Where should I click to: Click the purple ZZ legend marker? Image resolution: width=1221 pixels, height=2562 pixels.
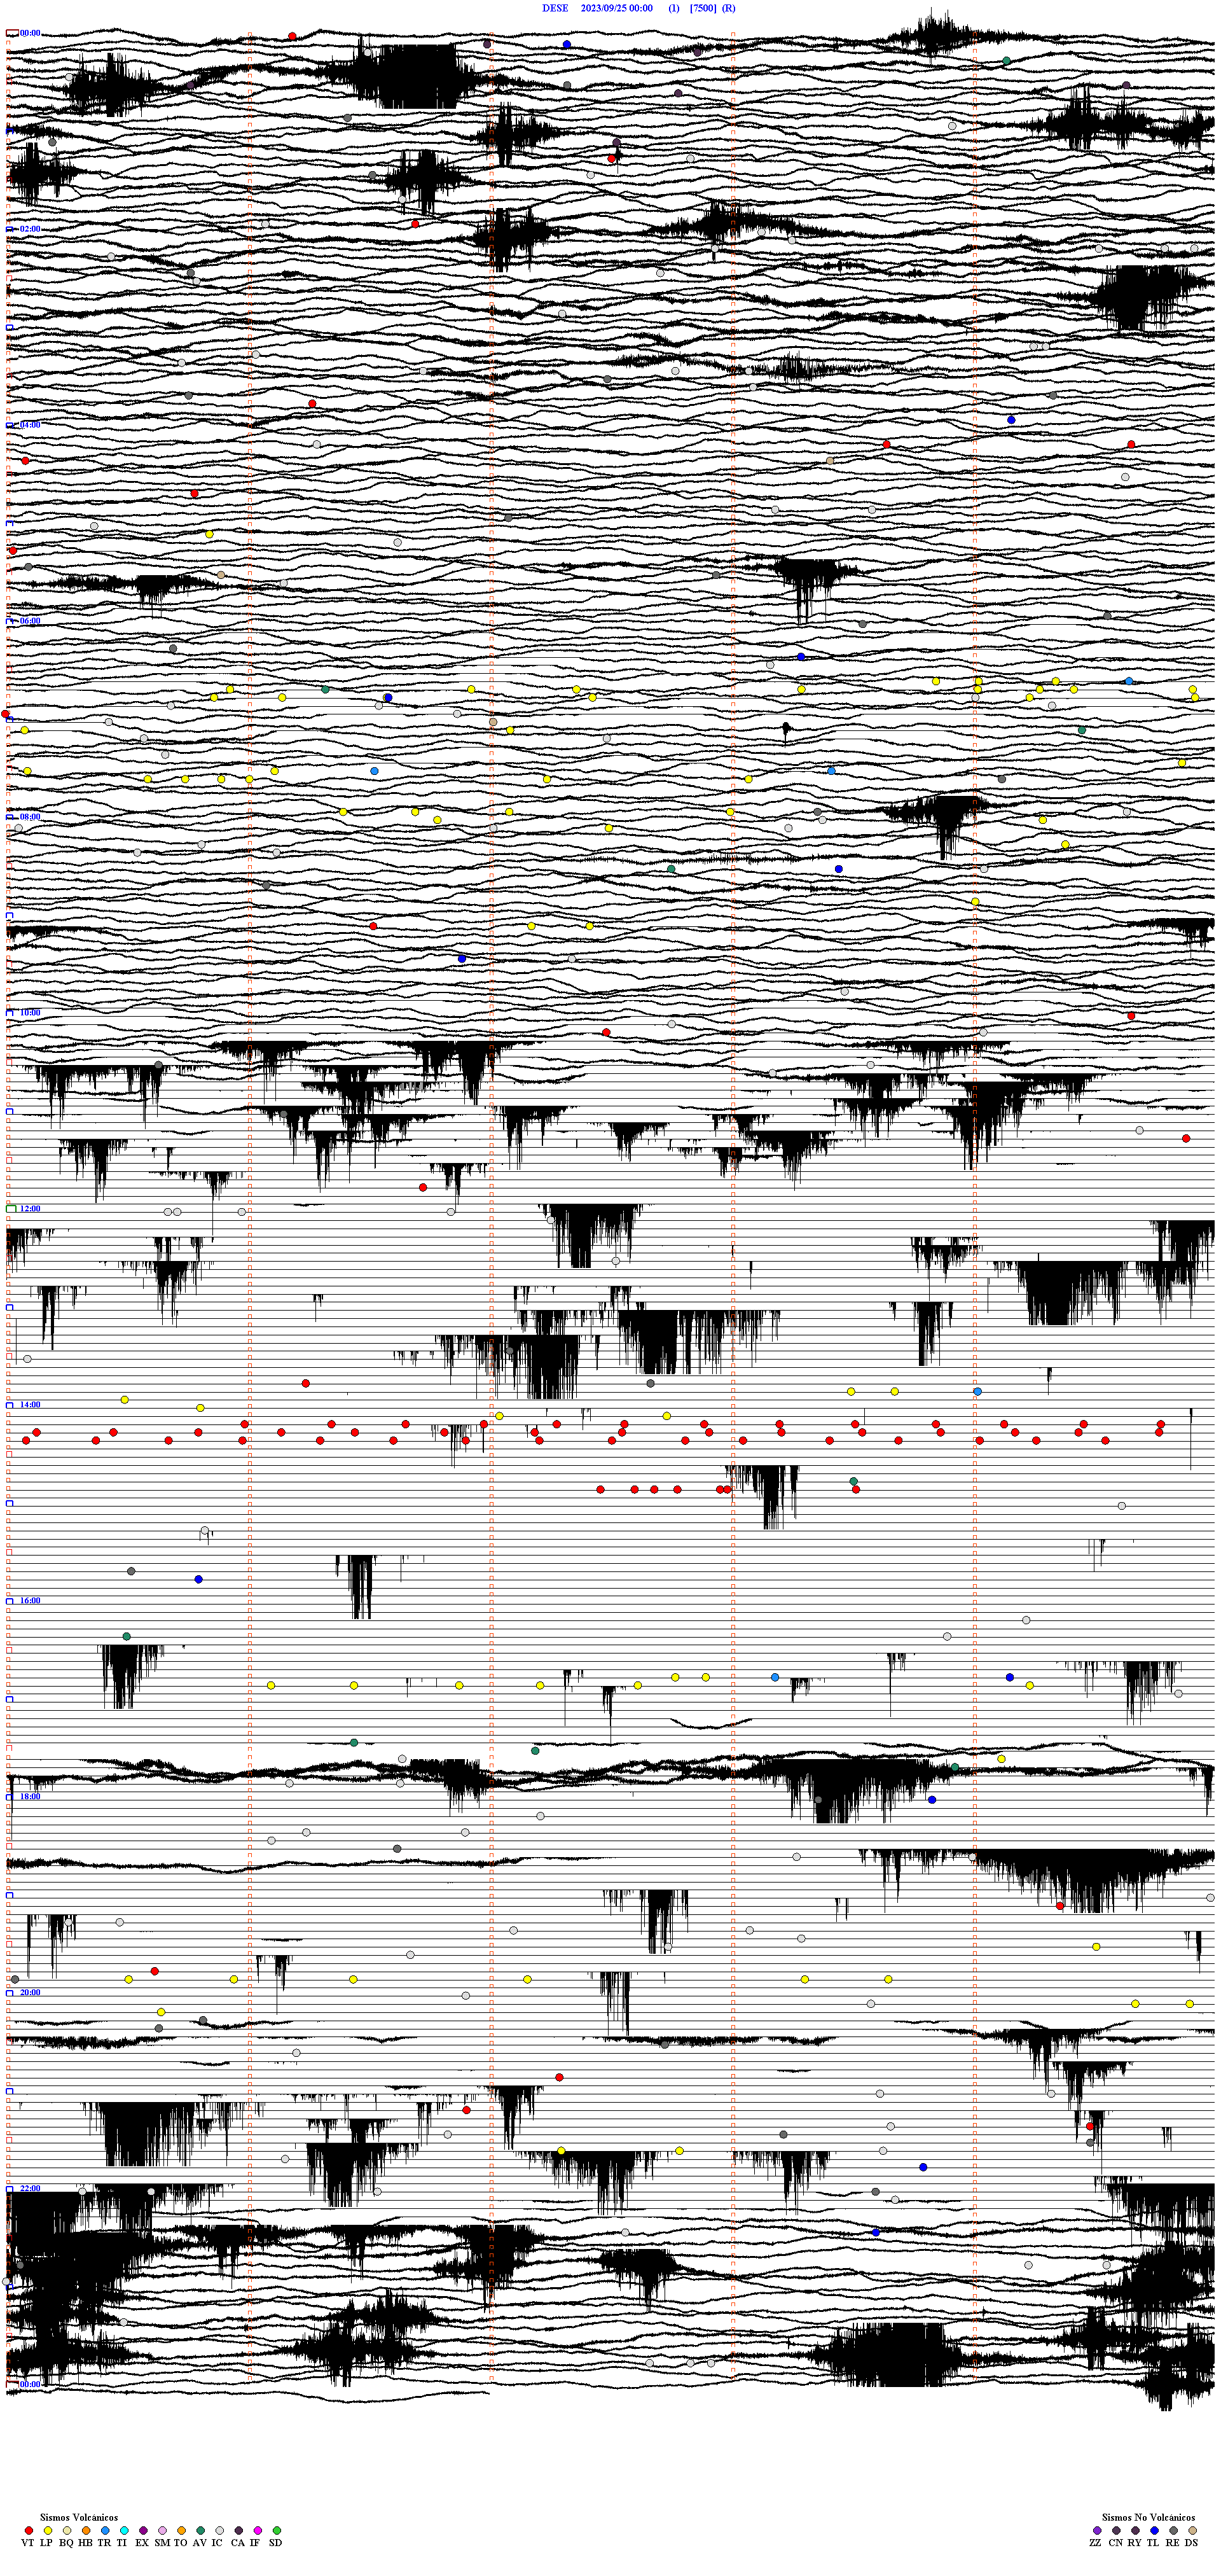1098,2530
